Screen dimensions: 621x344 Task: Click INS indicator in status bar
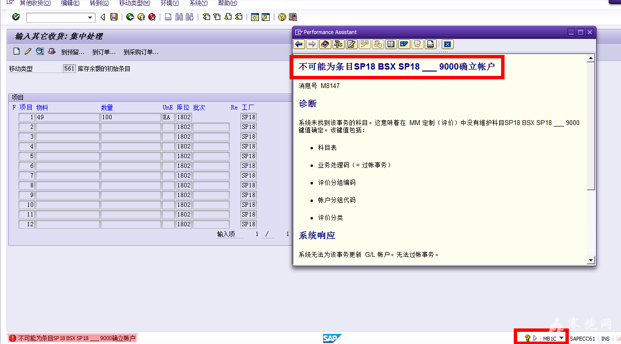(605, 339)
